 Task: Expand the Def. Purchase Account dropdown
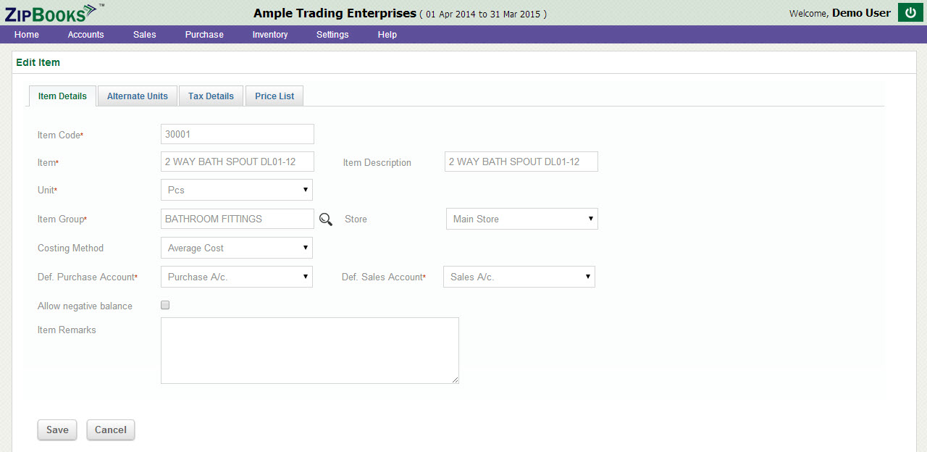(x=236, y=277)
